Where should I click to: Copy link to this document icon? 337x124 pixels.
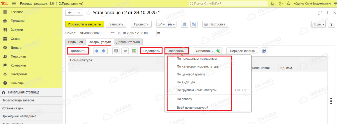click(320, 13)
